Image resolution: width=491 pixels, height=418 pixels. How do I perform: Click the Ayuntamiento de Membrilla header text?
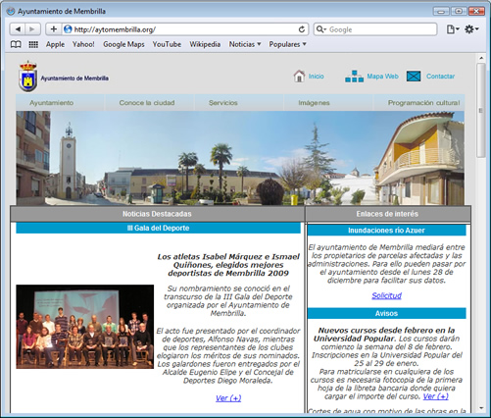click(74, 78)
